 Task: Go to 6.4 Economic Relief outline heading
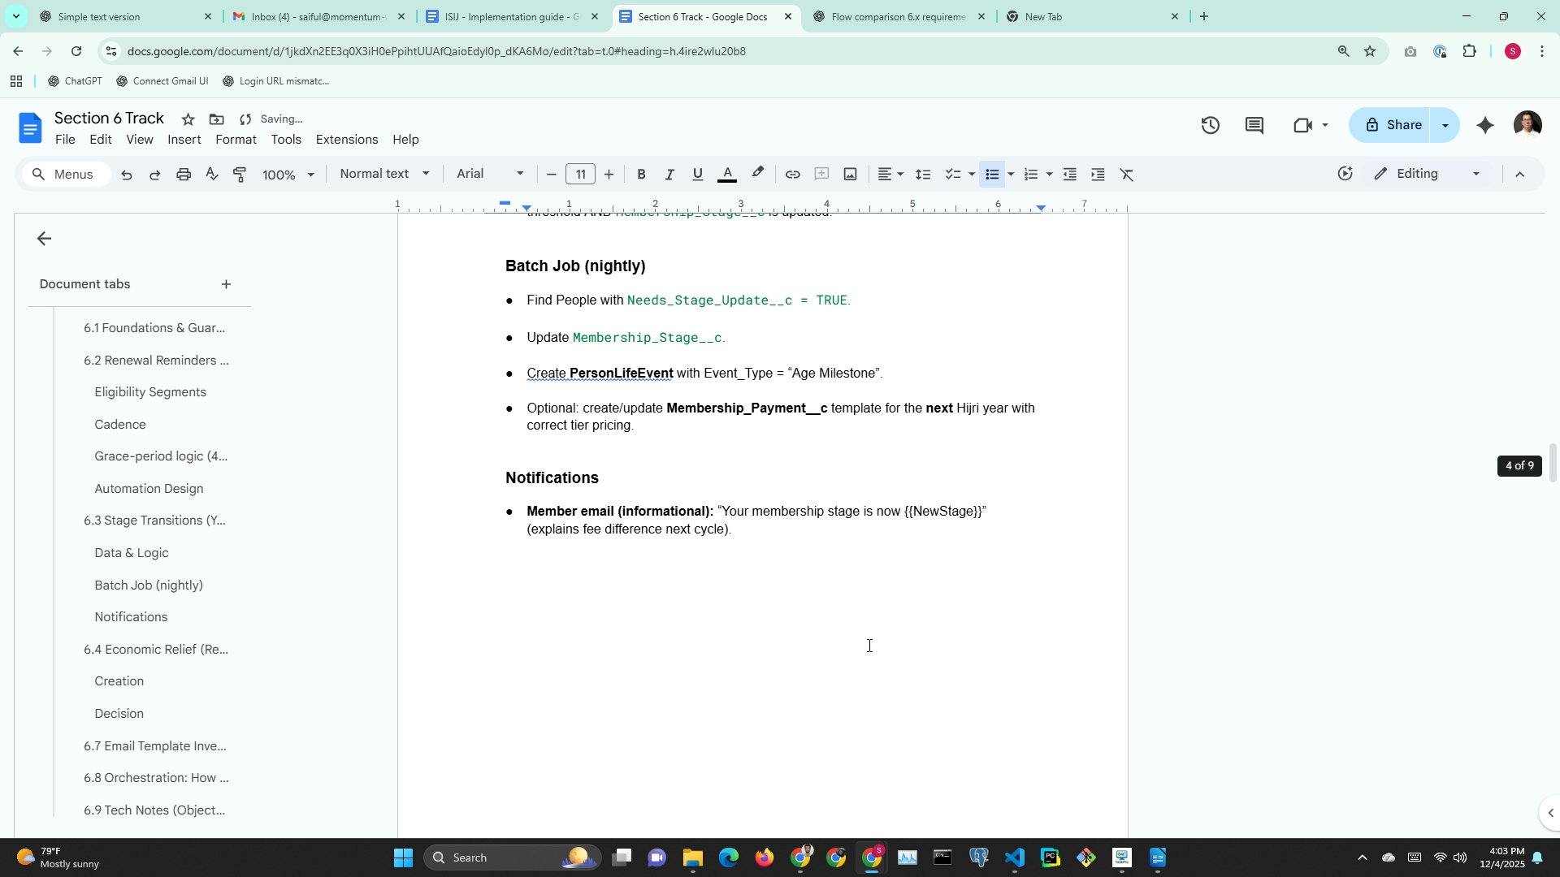(x=156, y=650)
